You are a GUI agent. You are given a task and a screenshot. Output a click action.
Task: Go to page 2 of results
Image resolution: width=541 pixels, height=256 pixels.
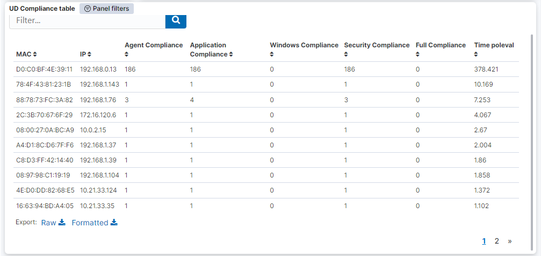(497, 241)
